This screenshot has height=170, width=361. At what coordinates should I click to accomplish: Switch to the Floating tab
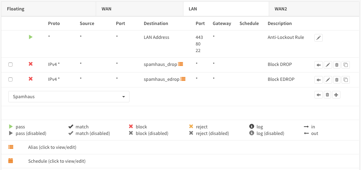click(x=16, y=9)
